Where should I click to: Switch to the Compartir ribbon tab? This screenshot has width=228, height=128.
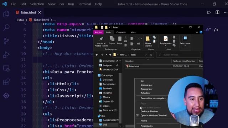pyautogui.click(x=121, y=32)
